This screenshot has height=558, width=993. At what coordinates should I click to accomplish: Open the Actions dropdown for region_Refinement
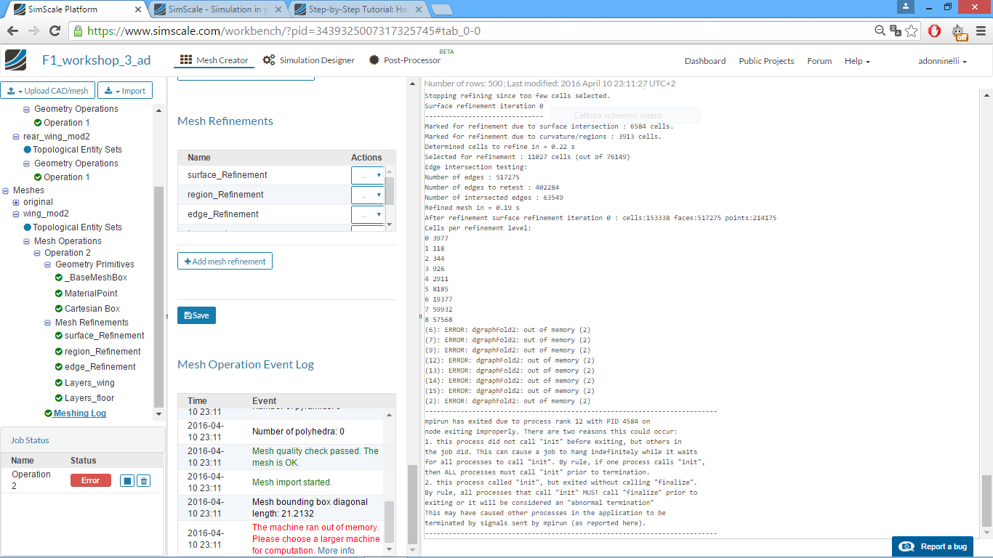pos(367,195)
